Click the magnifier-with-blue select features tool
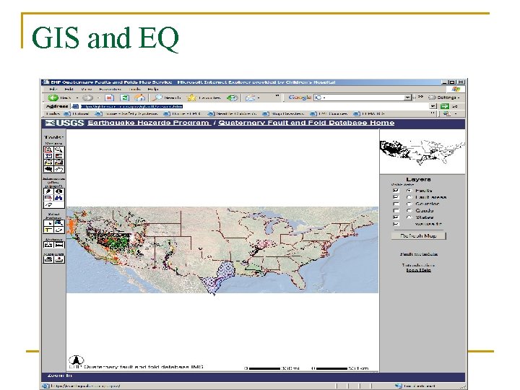This screenshot has width=520, height=390. point(58,223)
